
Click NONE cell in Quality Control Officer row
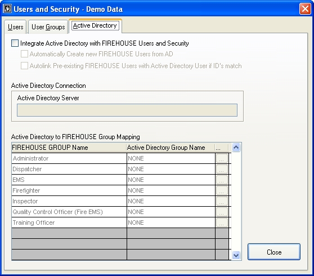click(x=171, y=212)
